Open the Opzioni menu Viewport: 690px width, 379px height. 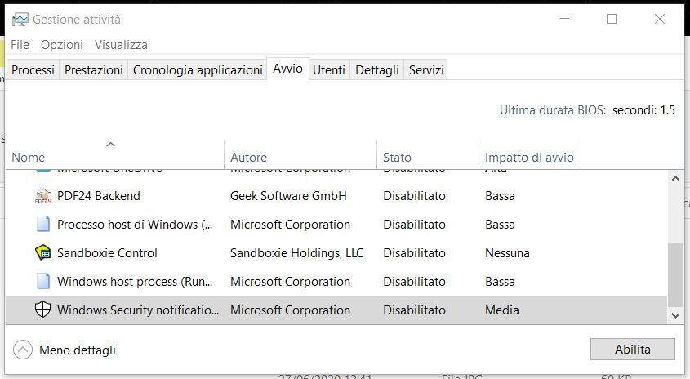(61, 45)
